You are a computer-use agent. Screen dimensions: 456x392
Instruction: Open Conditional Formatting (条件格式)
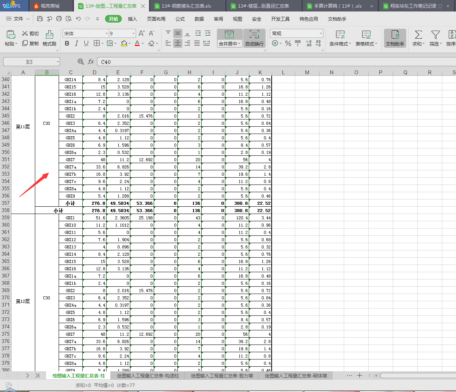[340, 38]
